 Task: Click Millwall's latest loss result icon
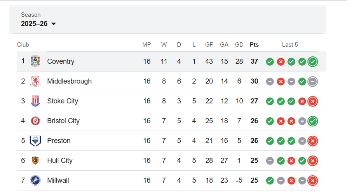(313, 180)
